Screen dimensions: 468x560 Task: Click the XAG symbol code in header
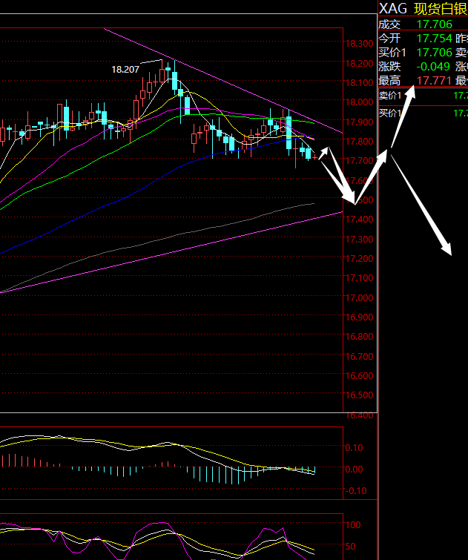tap(392, 8)
